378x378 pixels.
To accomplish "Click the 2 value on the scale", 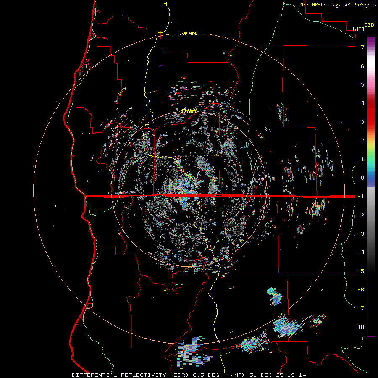I will click(362, 141).
